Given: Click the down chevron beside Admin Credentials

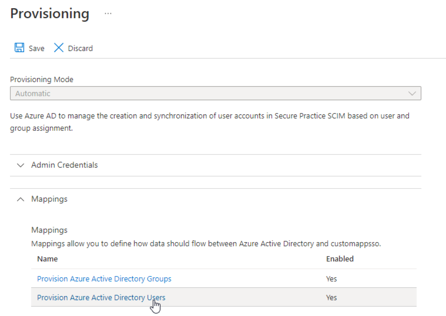Looking at the screenshot, I should coord(20,165).
